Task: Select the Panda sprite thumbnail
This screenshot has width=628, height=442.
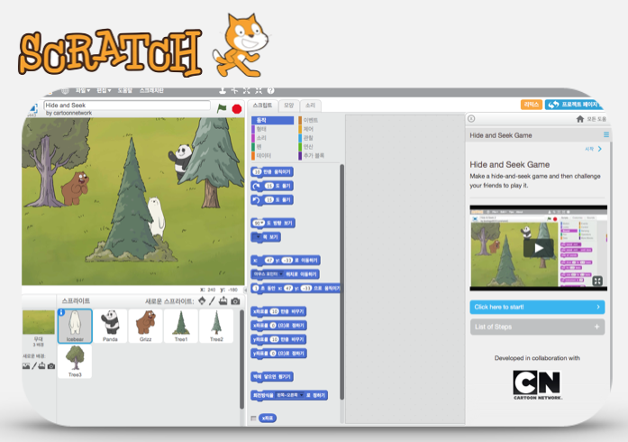Action: 110,326
